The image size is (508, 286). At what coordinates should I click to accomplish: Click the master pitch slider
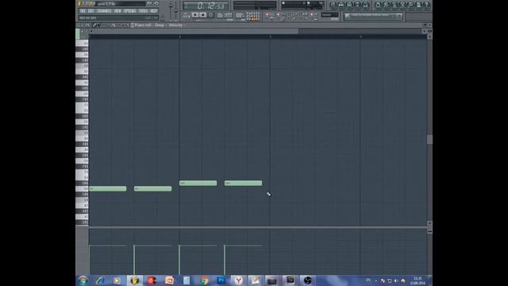(176, 10)
